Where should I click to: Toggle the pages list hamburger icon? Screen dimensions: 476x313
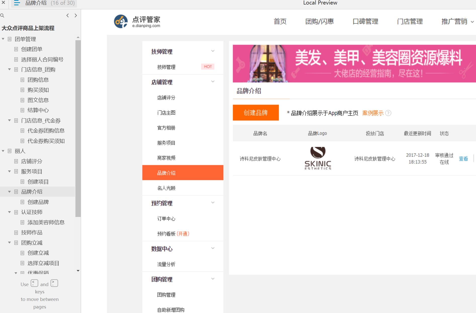[17, 3]
